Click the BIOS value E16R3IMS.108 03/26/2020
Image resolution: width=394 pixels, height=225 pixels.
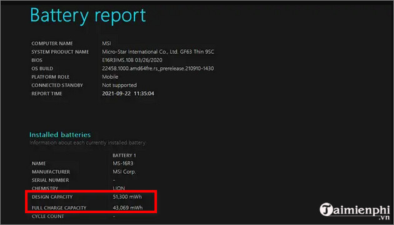click(x=132, y=60)
